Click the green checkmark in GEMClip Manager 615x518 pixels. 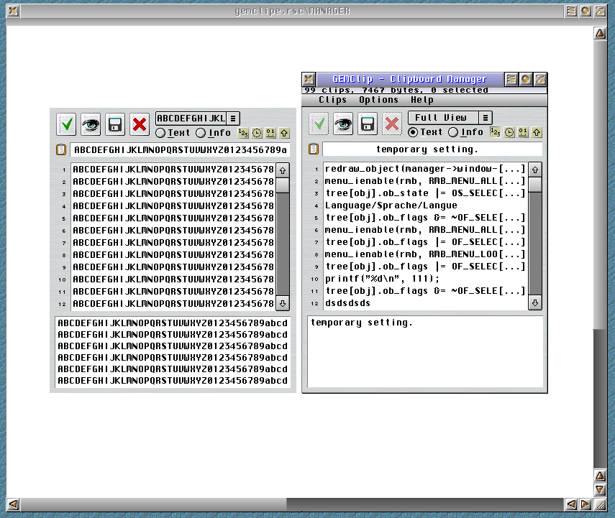[319, 124]
